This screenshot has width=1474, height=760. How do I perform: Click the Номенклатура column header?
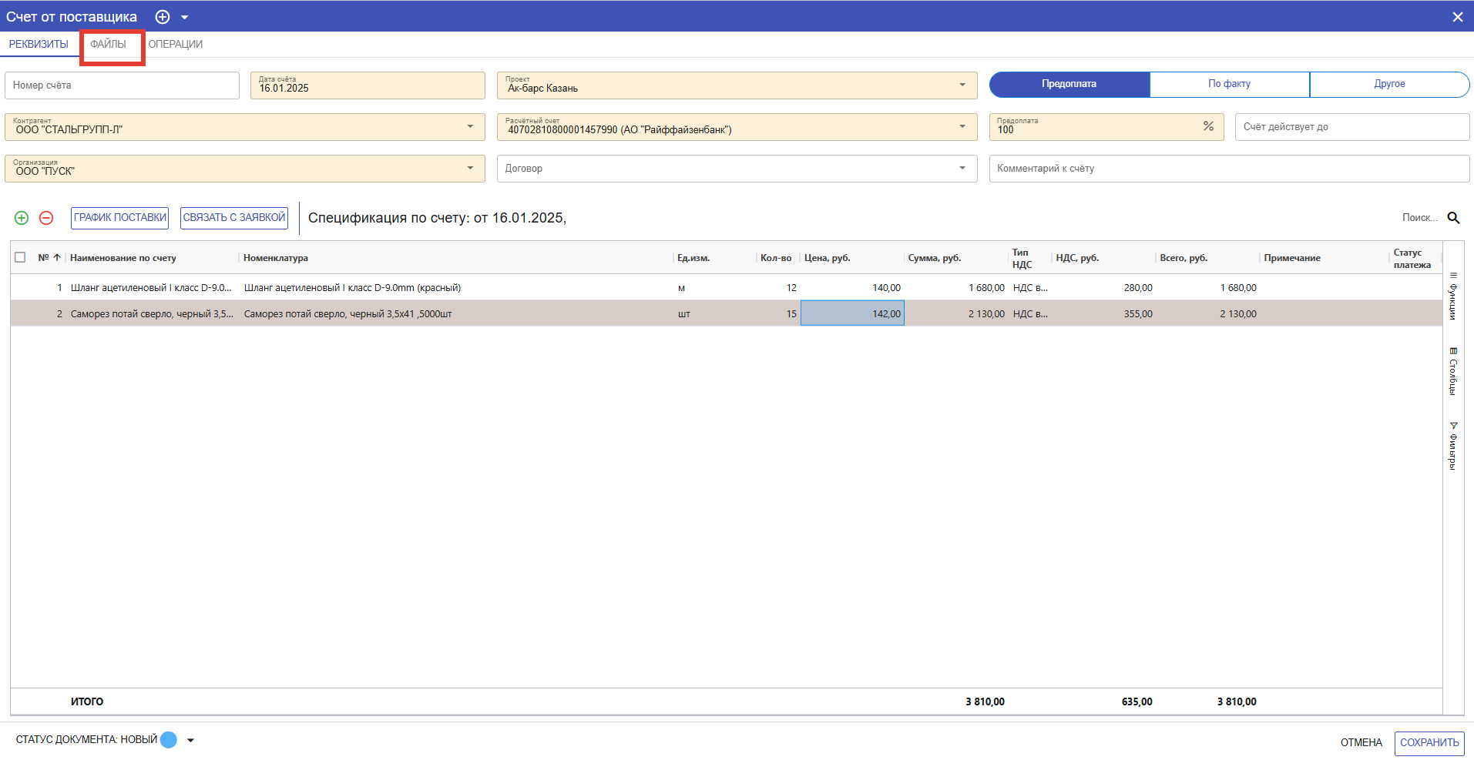pyautogui.click(x=276, y=258)
